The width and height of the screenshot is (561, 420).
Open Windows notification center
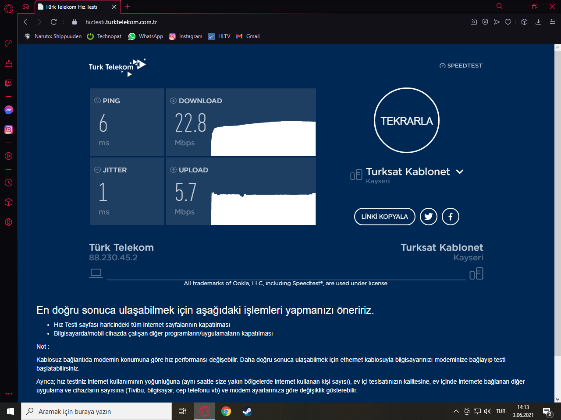pos(547,411)
